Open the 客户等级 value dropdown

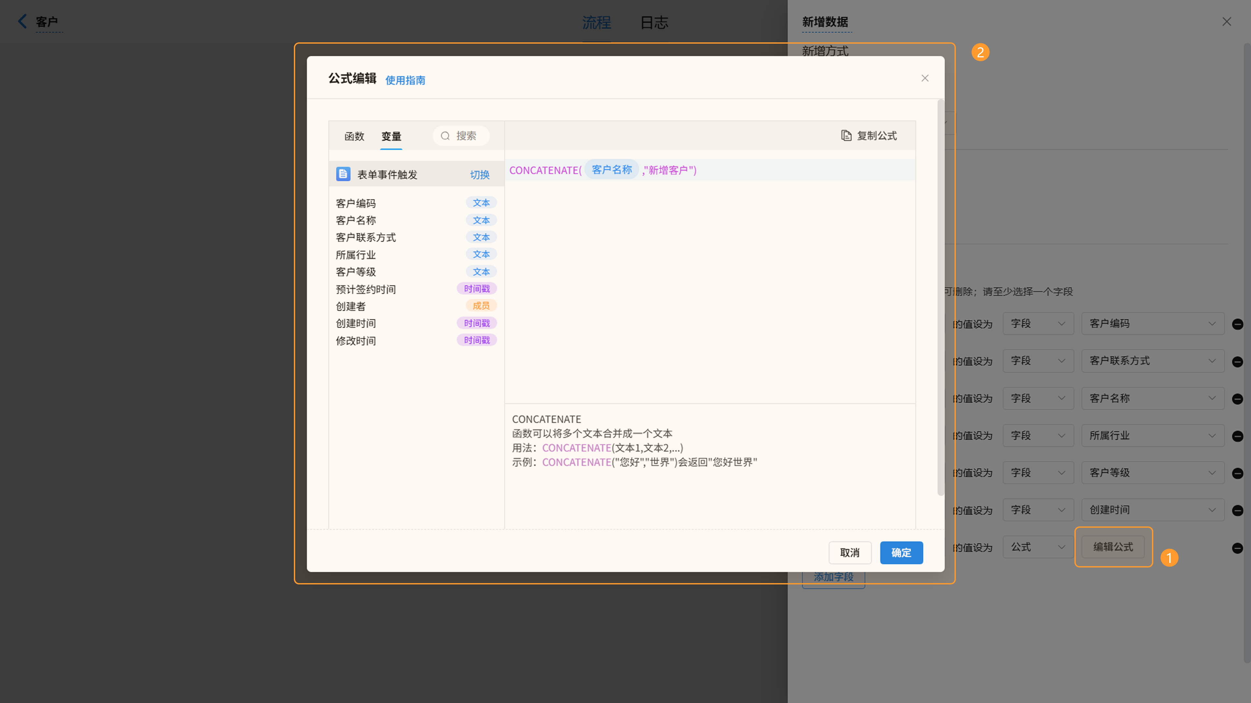[x=1152, y=472]
